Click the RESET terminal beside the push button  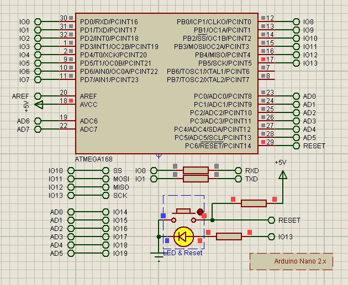tap(271, 220)
